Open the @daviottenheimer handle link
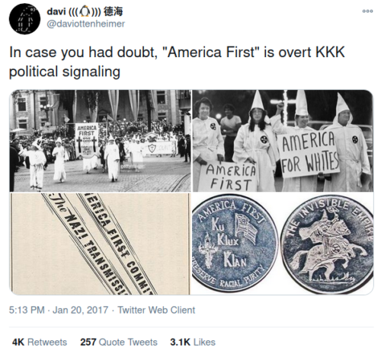The height and width of the screenshot is (357, 381). pos(86,24)
